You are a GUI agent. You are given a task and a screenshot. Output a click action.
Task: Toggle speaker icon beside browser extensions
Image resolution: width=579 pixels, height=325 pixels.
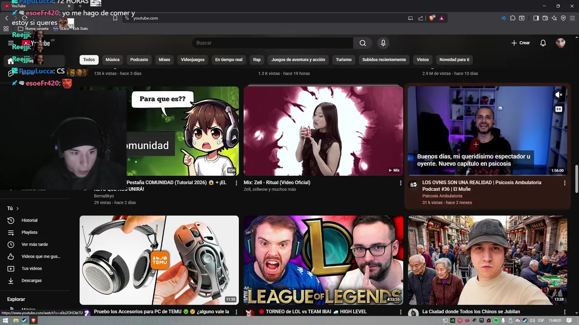503,18
